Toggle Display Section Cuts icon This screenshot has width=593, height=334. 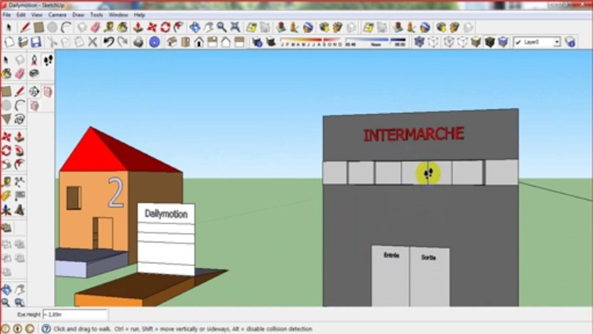34,106
